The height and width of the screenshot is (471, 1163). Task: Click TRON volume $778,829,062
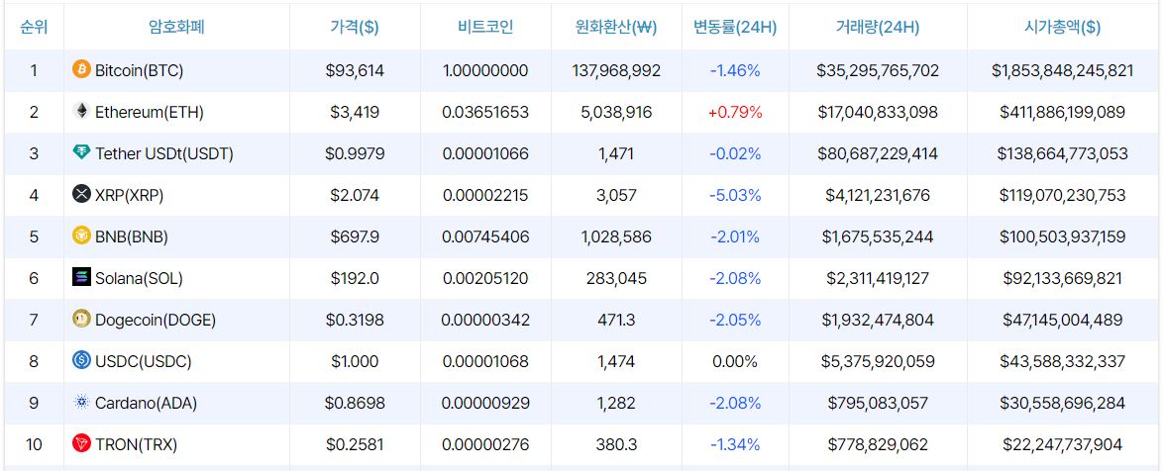(x=878, y=444)
